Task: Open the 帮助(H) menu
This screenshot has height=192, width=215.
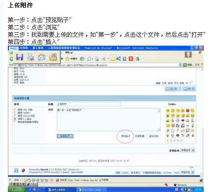Action: tap(69, 52)
